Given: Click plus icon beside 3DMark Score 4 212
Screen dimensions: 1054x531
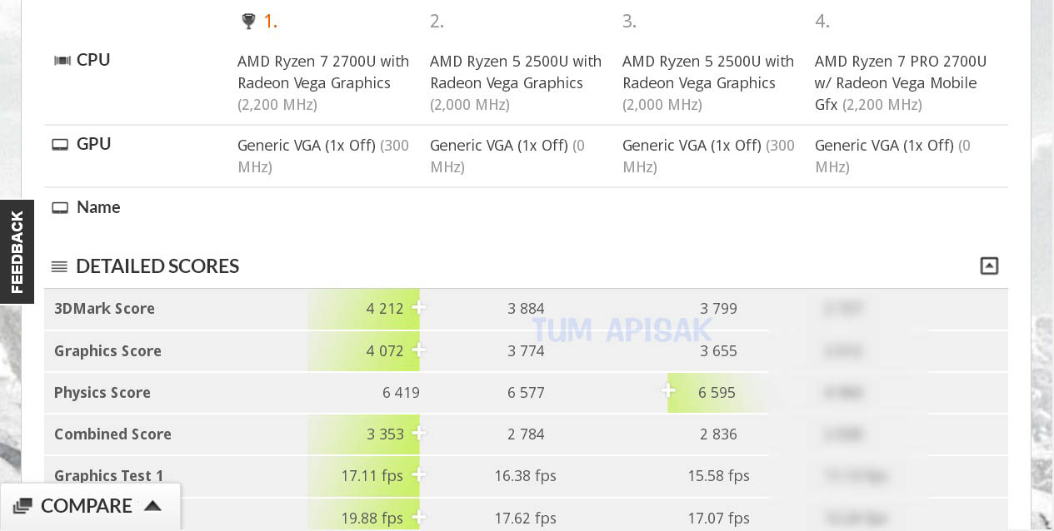Looking at the screenshot, I should [418, 308].
